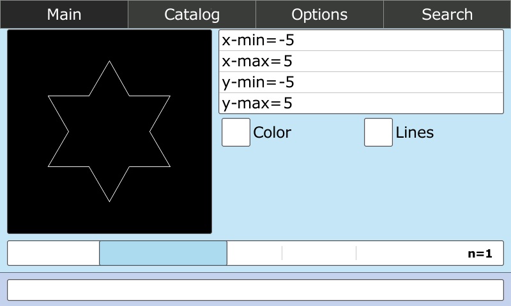Image resolution: width=511 pixels, height=306 pixels.
Task: Click the slider segment between the two divider marks
Action: tap(319, 253)
